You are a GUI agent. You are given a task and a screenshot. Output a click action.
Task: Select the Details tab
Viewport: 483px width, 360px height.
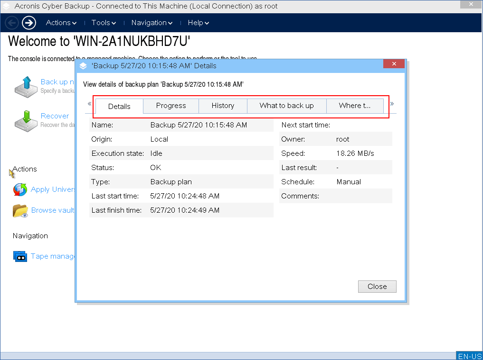pos(119,106)
